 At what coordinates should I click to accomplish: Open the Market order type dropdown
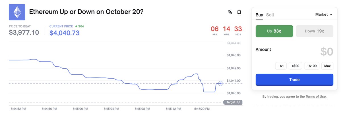324,14
